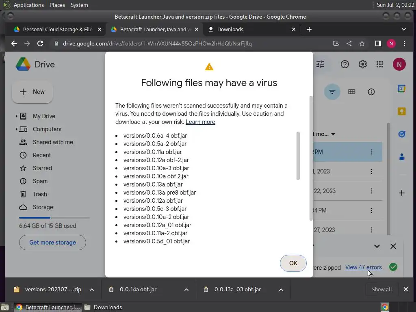Open Drive settings gear
Viewport: 416px width, 312px height.
(362, 64)
